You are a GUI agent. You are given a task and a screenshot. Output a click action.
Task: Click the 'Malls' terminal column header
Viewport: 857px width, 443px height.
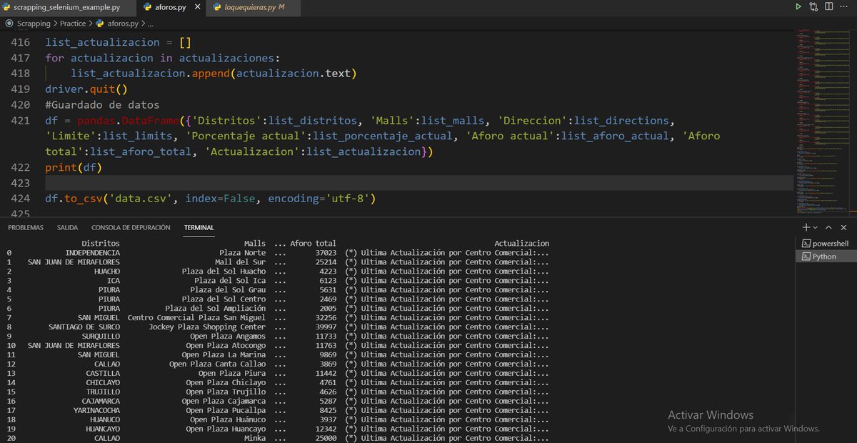tap(255, 244)
